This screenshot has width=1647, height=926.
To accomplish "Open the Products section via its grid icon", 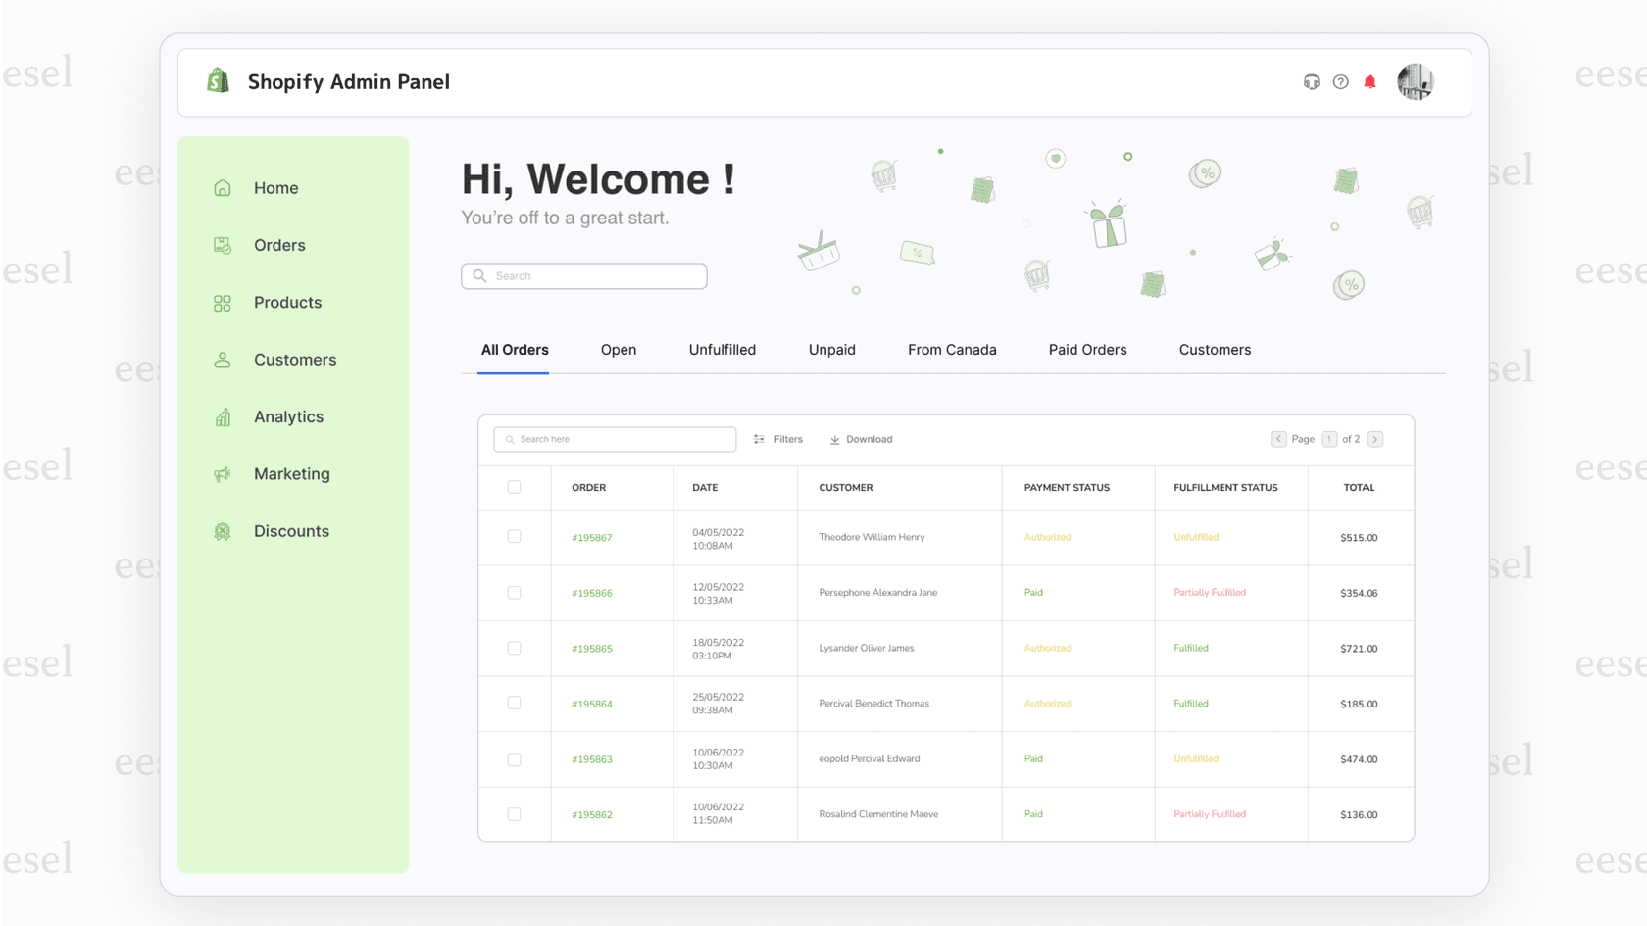I will pyautogui.click(x=223, y=302).
